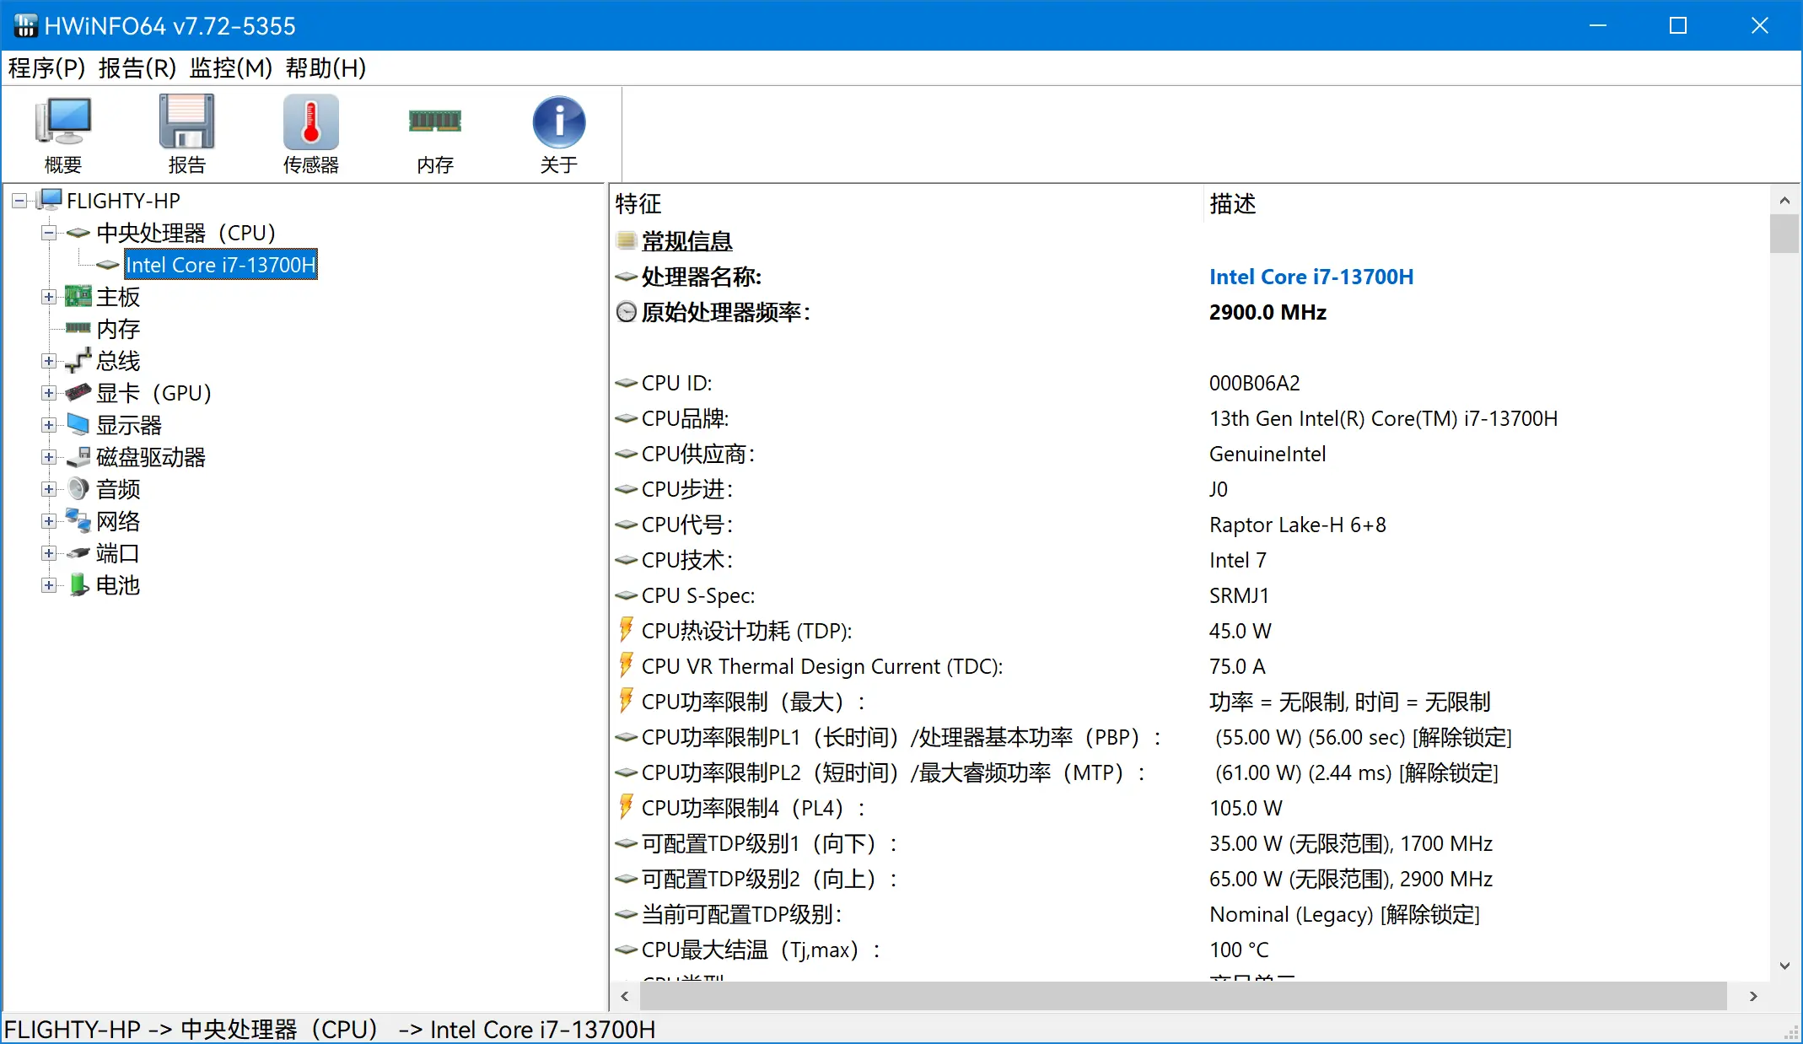
Task: Select the GenuineIntel vendor value
Action: (x=1267, y=454)
